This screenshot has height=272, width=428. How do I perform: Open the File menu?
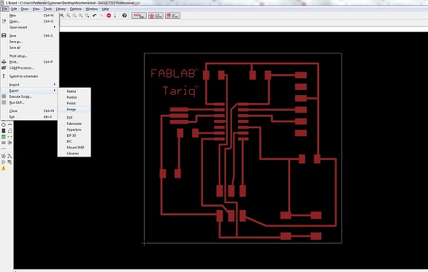[x=5, y=9]
